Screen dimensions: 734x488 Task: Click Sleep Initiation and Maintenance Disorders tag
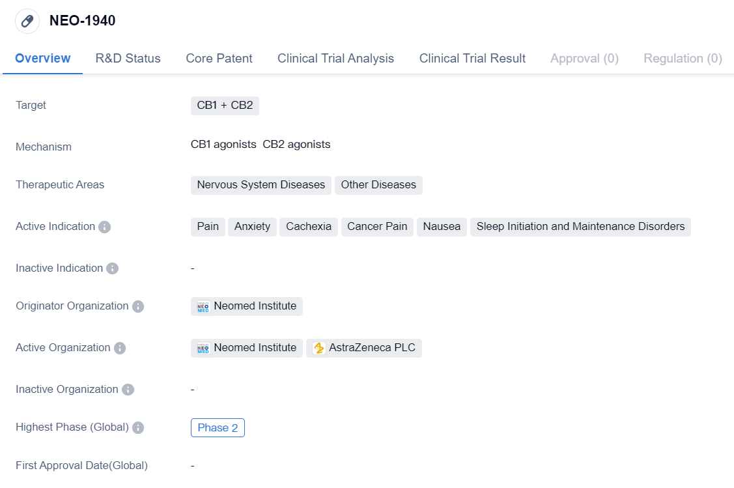pos(580,227)
